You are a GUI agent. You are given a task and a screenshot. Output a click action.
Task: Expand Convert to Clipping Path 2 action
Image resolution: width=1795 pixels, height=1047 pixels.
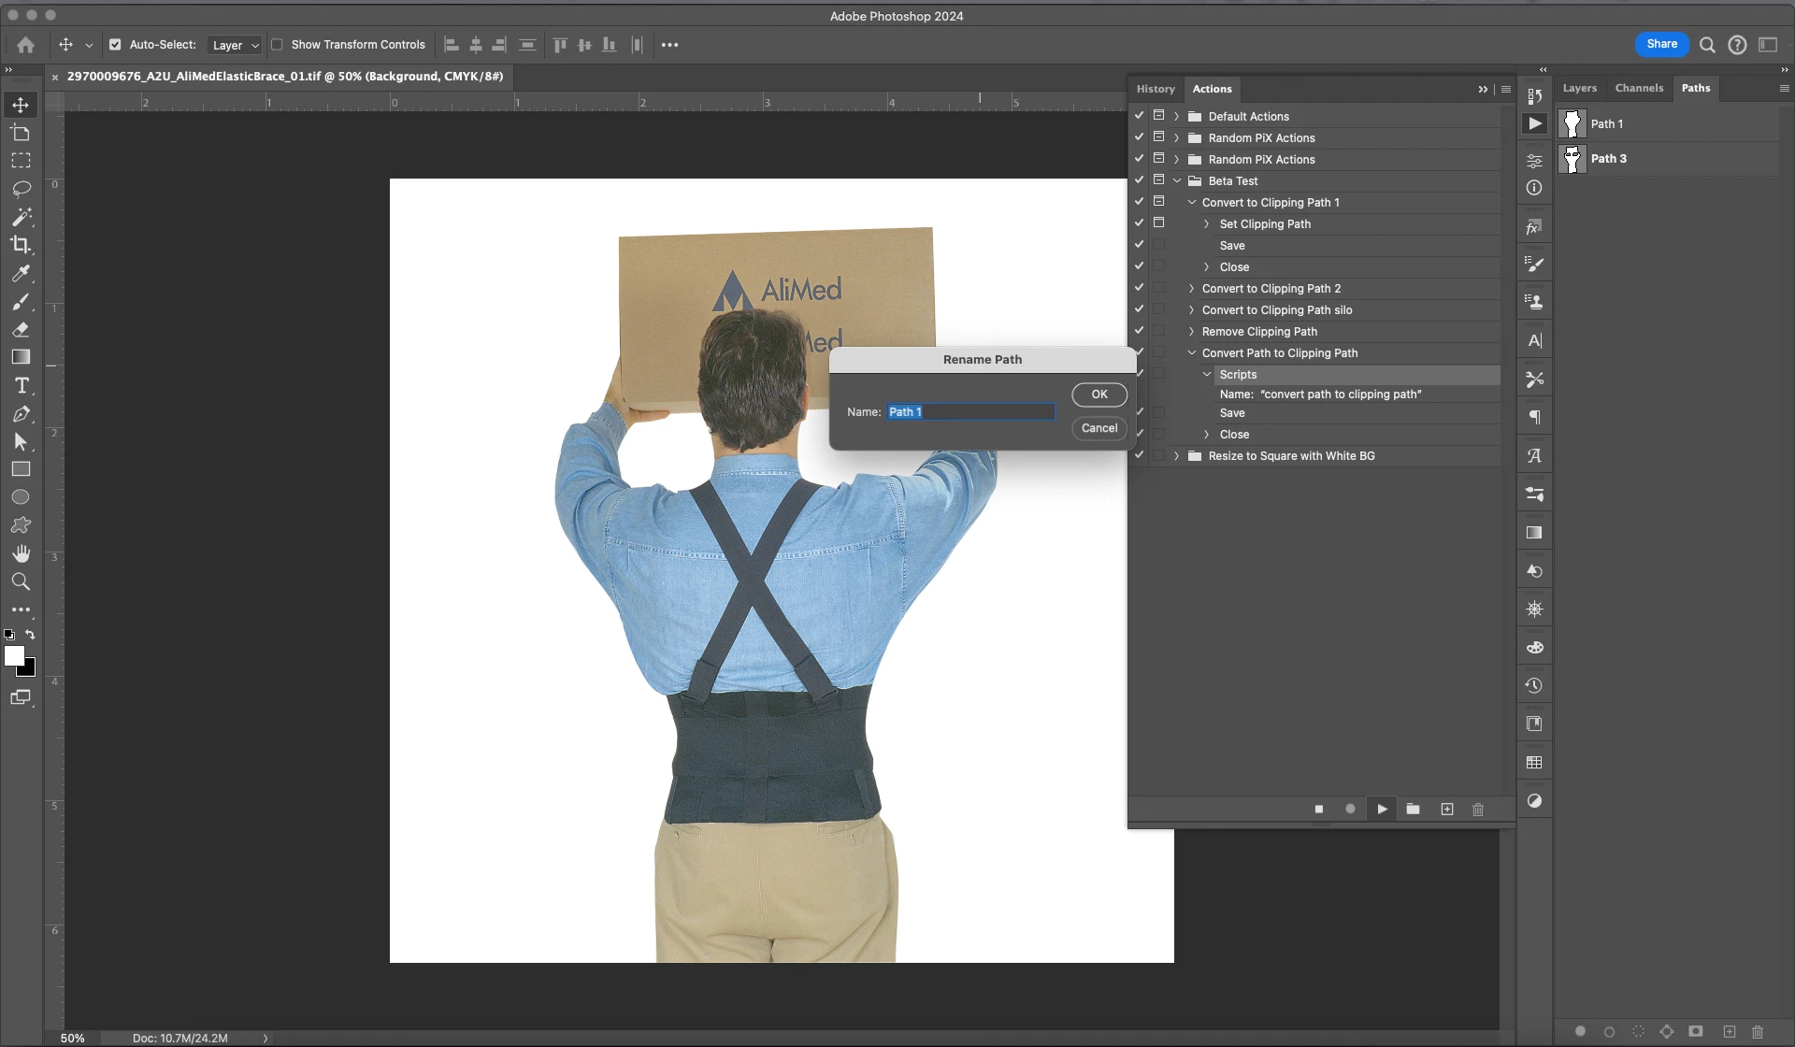coord(1192,289)
